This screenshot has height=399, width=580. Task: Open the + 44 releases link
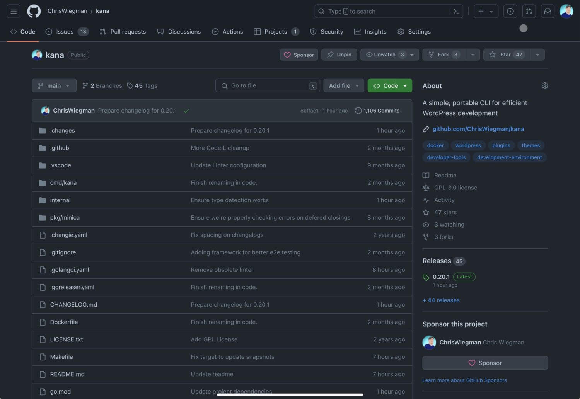pyautogui.click(x=441, y=300)
